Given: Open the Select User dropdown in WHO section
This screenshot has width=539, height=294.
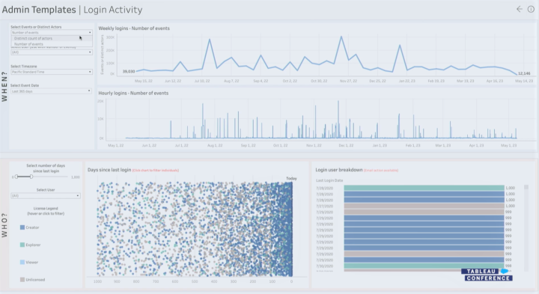Looking at the screenshot, I should coord(46,196).
